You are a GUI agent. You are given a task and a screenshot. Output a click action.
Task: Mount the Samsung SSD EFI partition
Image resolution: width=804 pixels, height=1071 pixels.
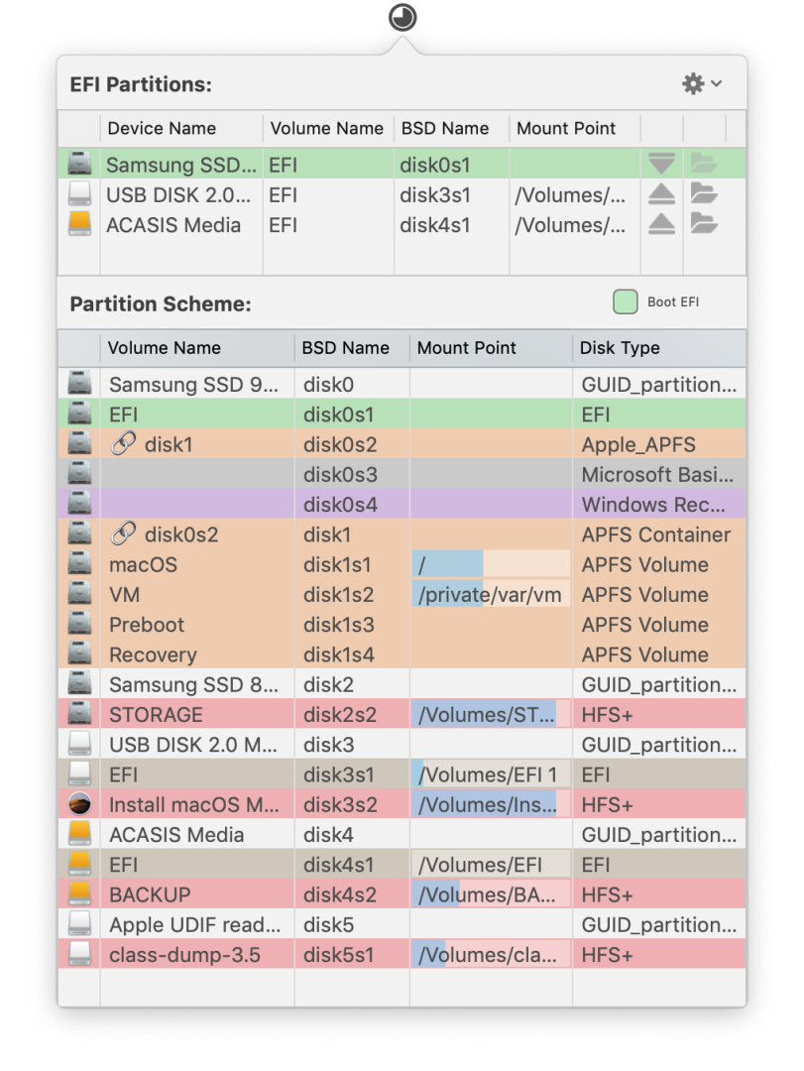coord(661,164)
